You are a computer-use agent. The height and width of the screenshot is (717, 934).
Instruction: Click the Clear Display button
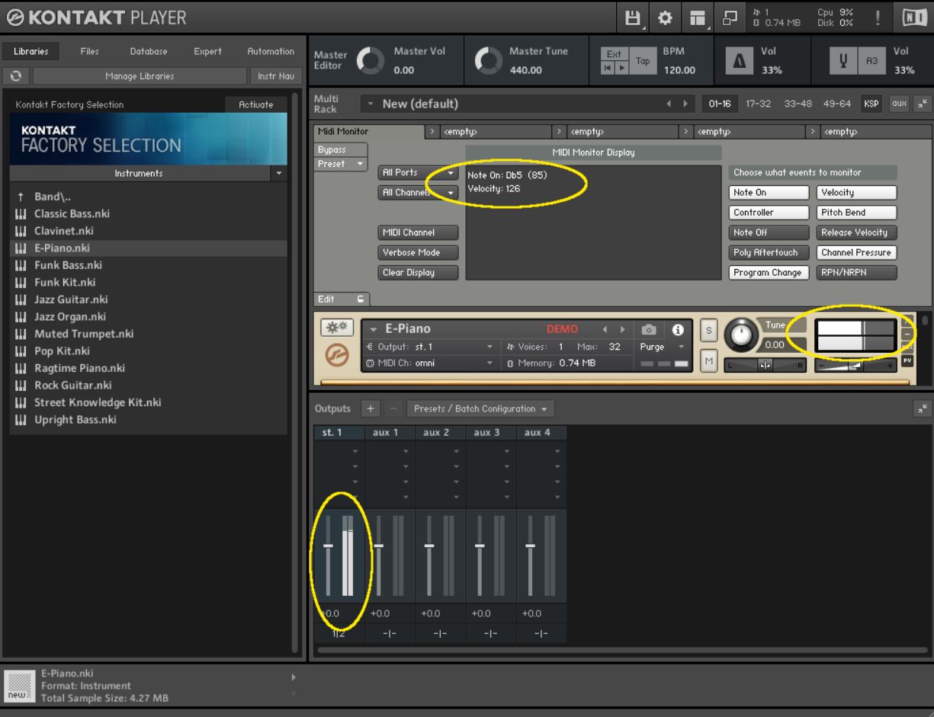419,272
